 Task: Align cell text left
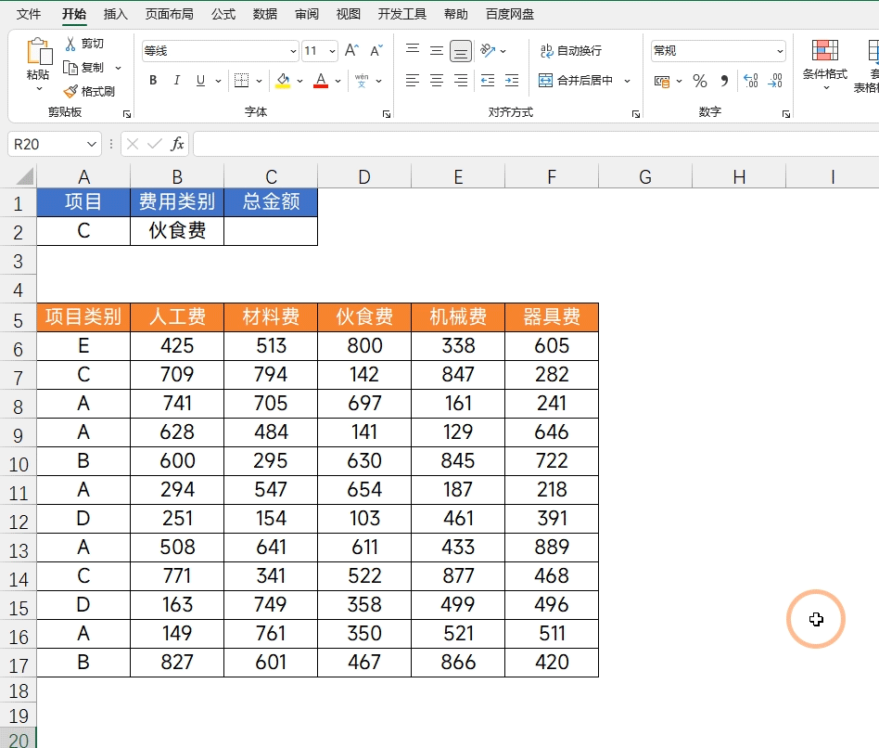tap(413, 80)
